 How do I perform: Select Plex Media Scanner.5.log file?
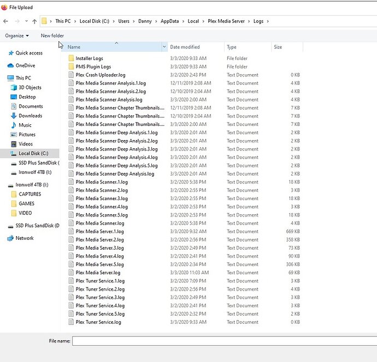(102, 215)
